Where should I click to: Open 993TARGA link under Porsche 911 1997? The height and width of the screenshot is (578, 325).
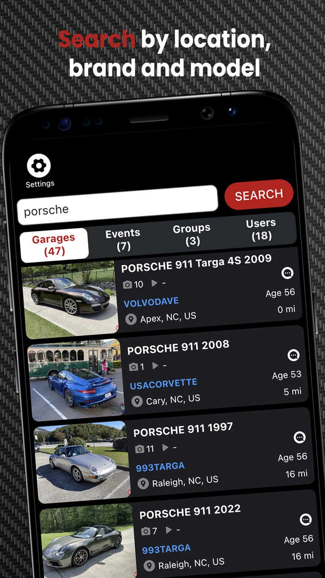pos(160,467)
